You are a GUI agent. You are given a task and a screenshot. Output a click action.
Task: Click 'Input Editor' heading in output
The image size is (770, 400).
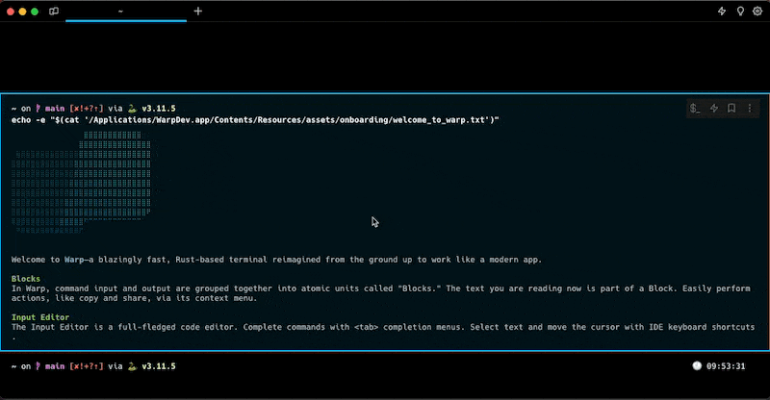click(40, 317)
